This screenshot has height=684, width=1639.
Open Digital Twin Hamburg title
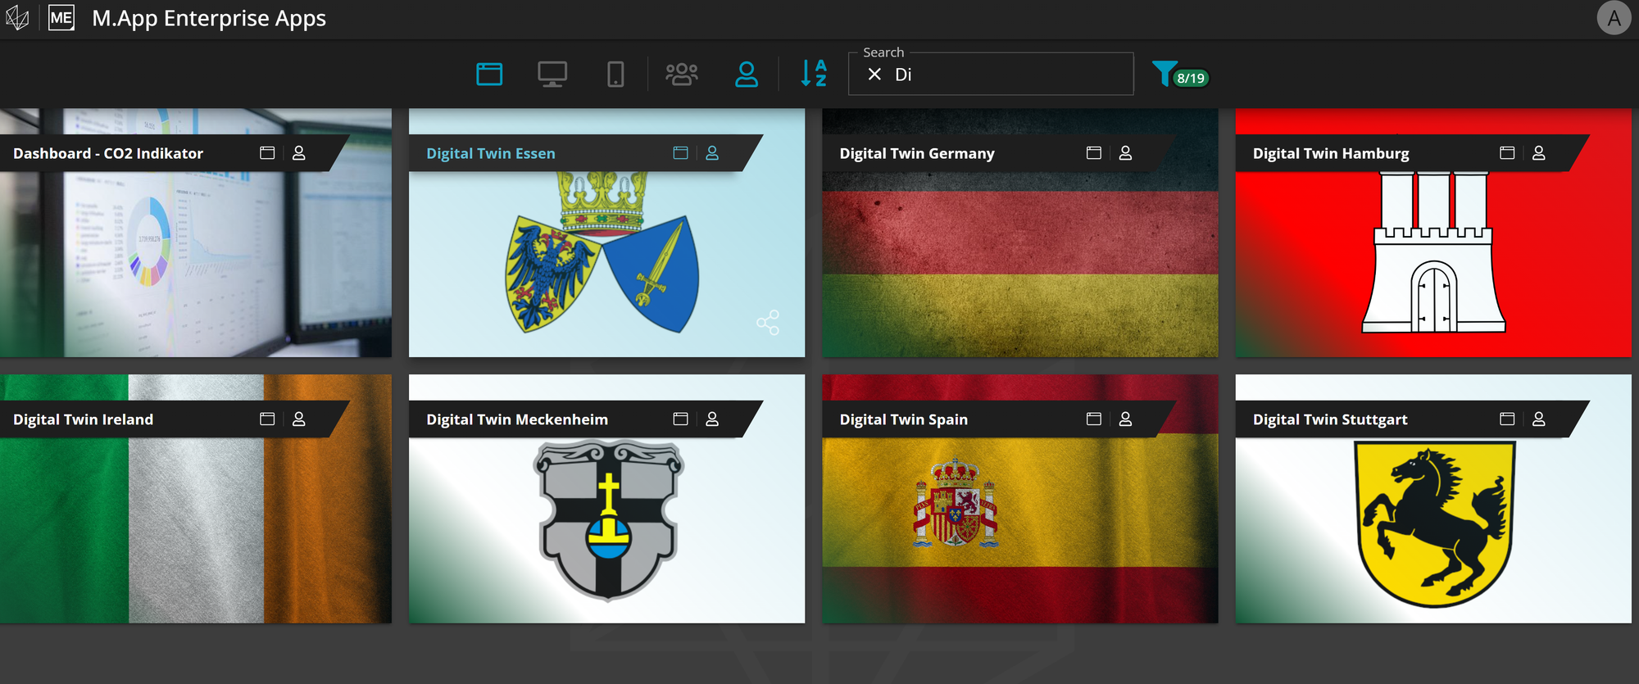coord(1331,153)
